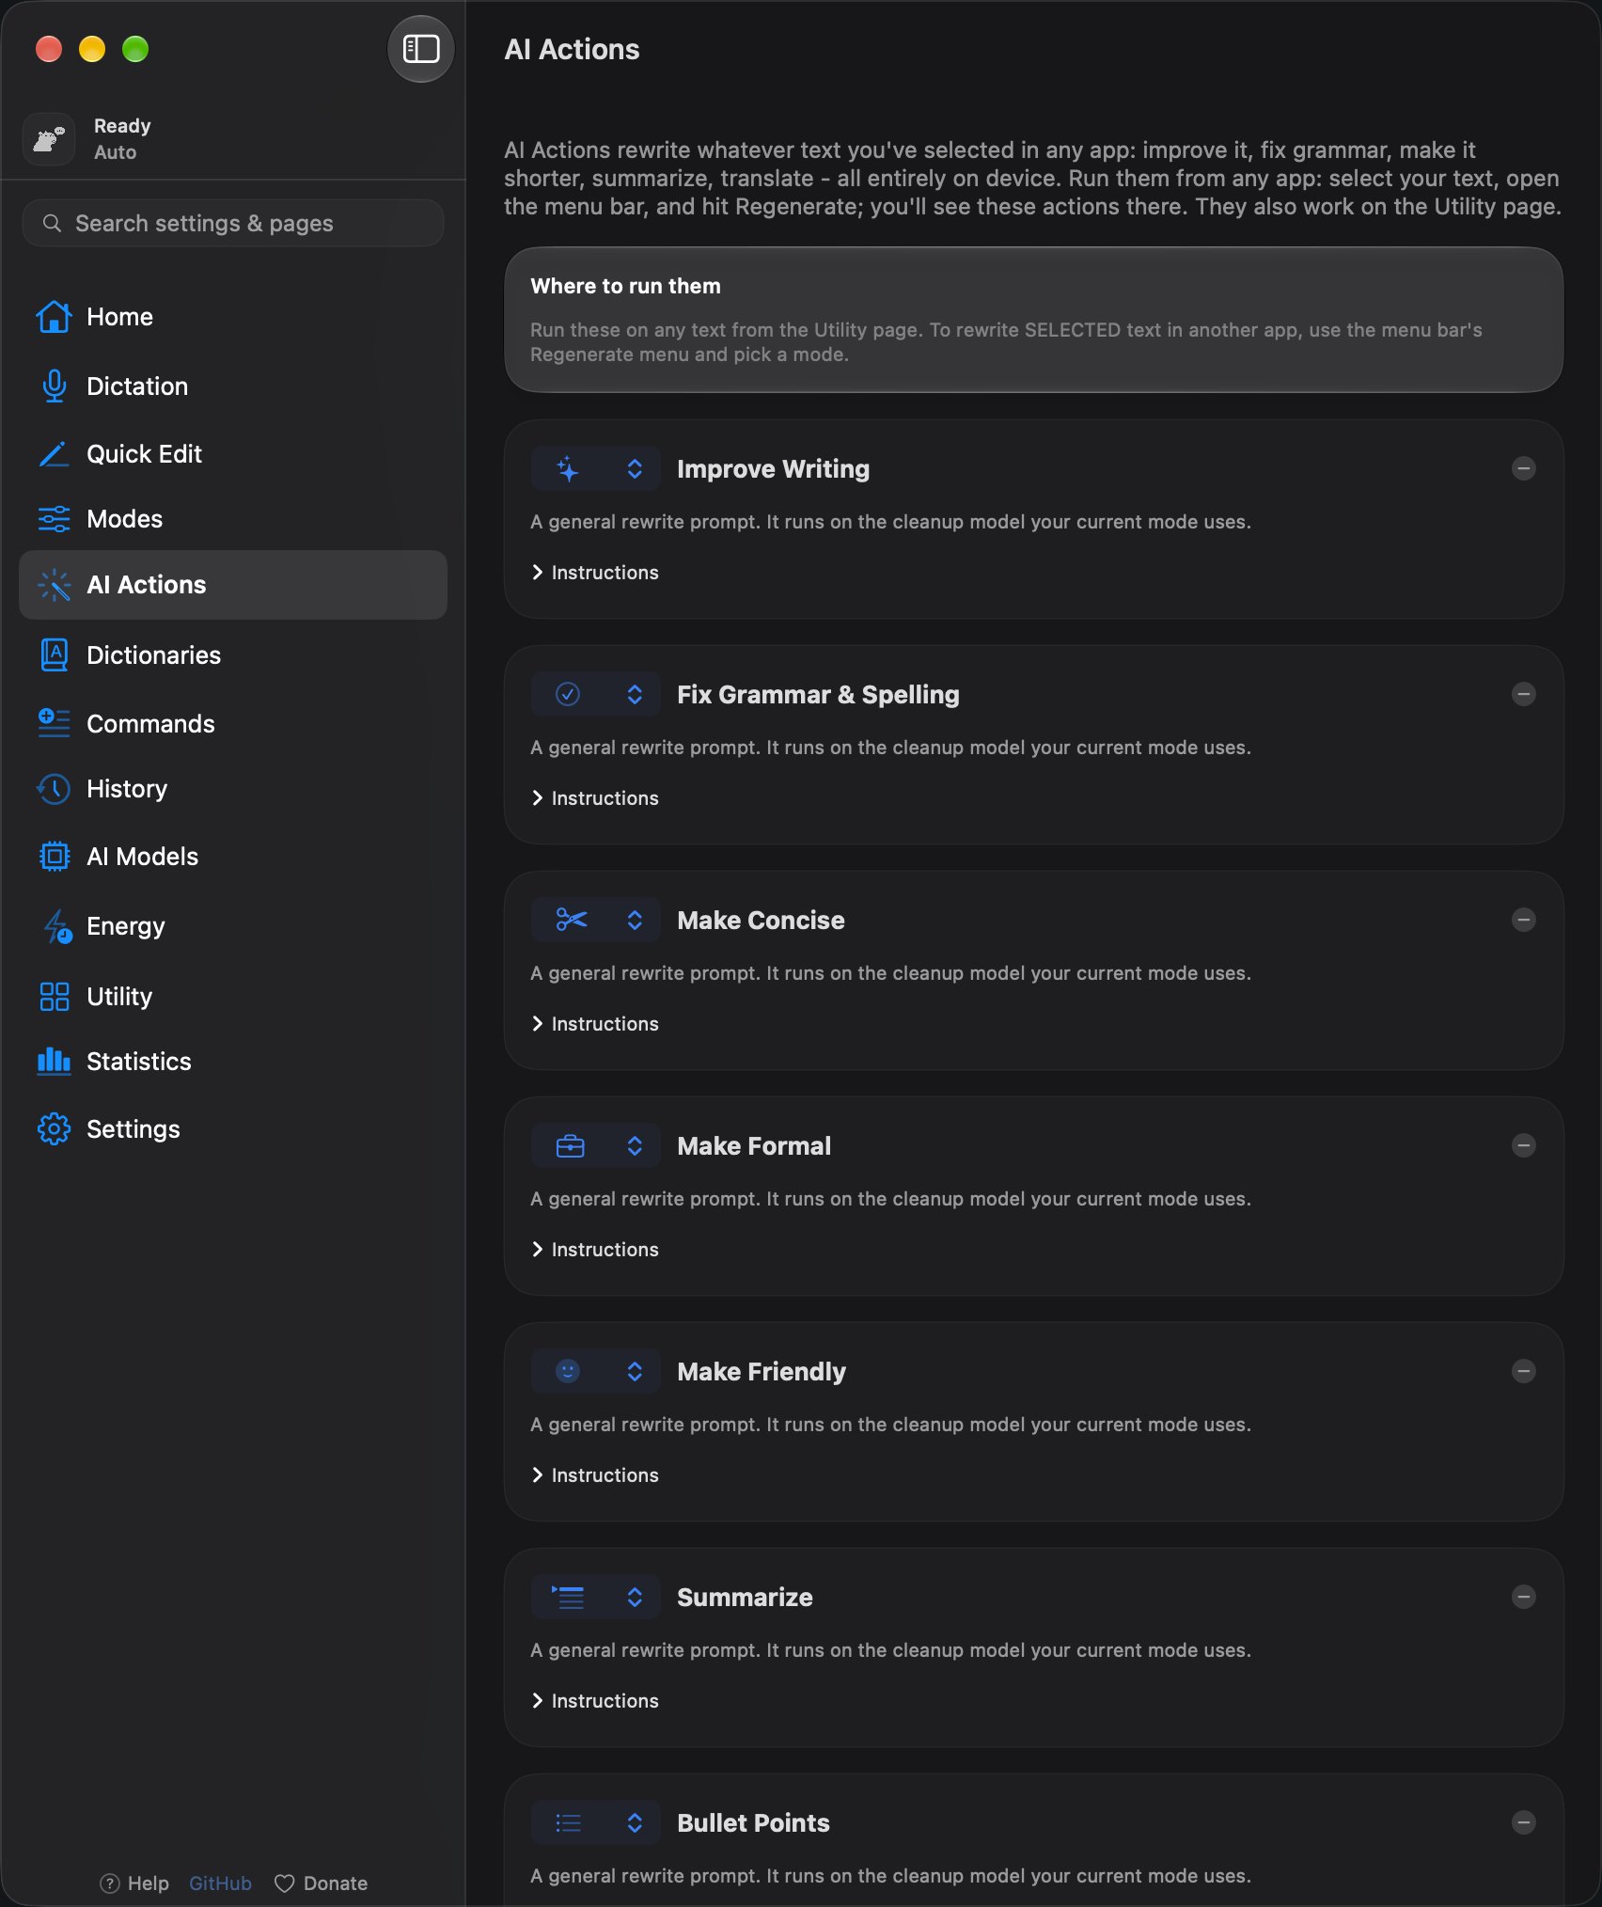Click the Settings gear icon
Screen dimensions: 1602x1907
pyautogui.click(x=54, y=1129)
